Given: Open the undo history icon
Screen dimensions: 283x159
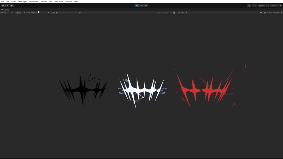Looking at the screenshot, I should click(x=249, y=6).
